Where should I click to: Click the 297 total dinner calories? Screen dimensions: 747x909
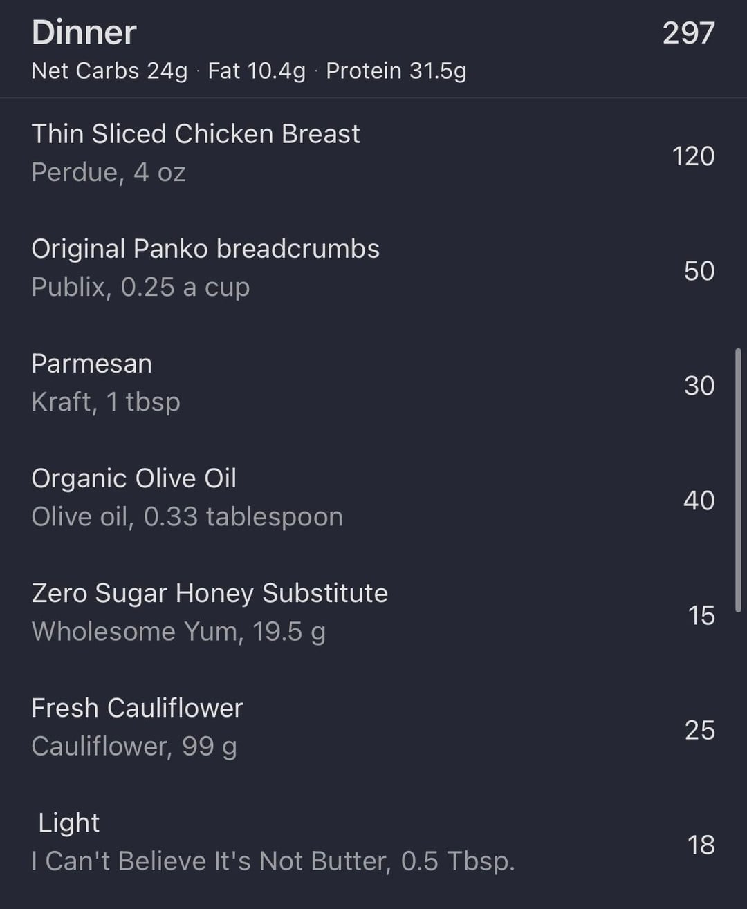pyautogui.click(x=688, y=32)
